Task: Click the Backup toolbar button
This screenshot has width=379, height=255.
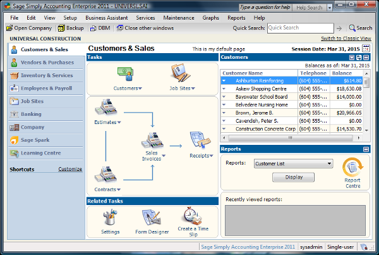Action: pyautogui.click(x=71, y=28)
